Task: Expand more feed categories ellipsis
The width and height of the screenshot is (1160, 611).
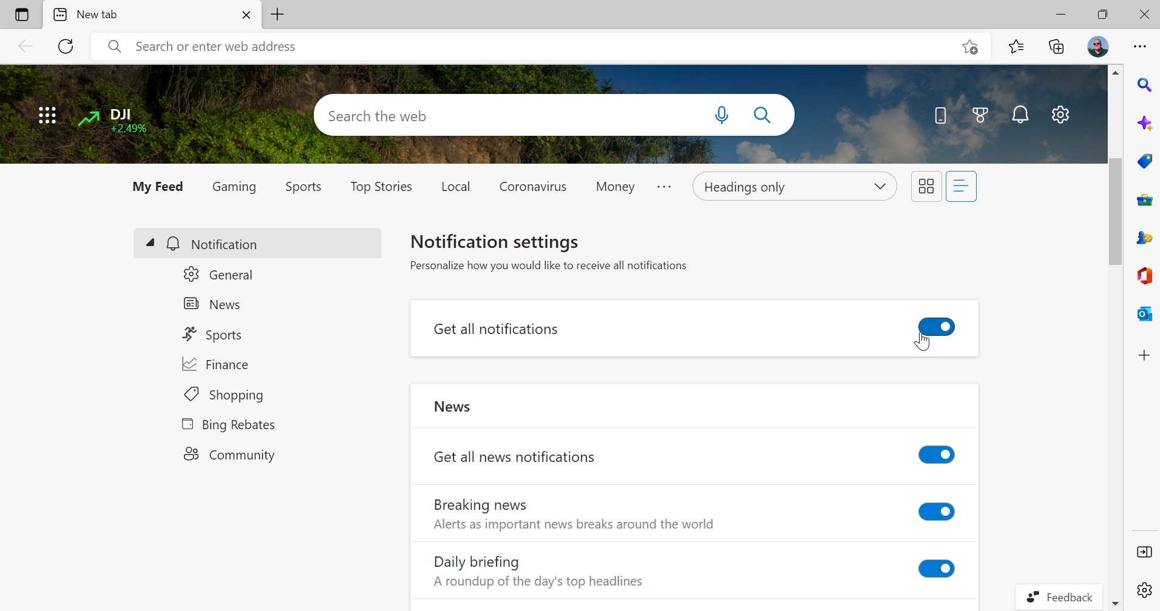Action: [665, 187]
